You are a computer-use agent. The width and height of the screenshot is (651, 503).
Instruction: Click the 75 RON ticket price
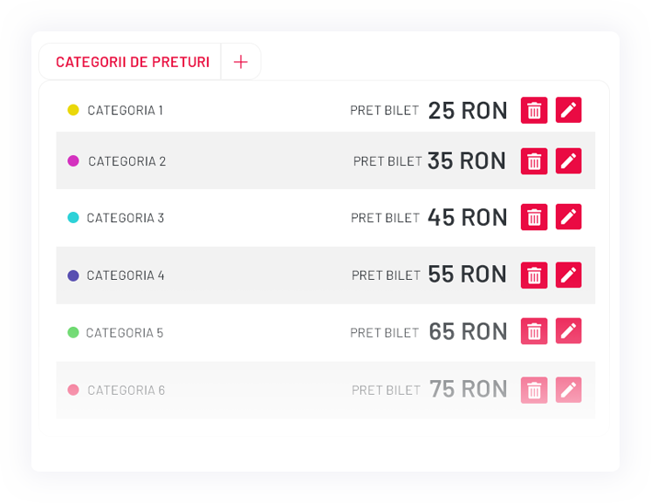tap(468, 389)
